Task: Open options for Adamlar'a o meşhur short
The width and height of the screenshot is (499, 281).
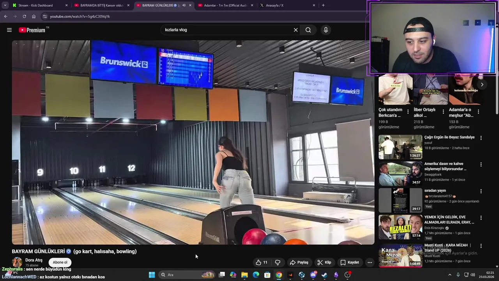Action: coord(478,112)
